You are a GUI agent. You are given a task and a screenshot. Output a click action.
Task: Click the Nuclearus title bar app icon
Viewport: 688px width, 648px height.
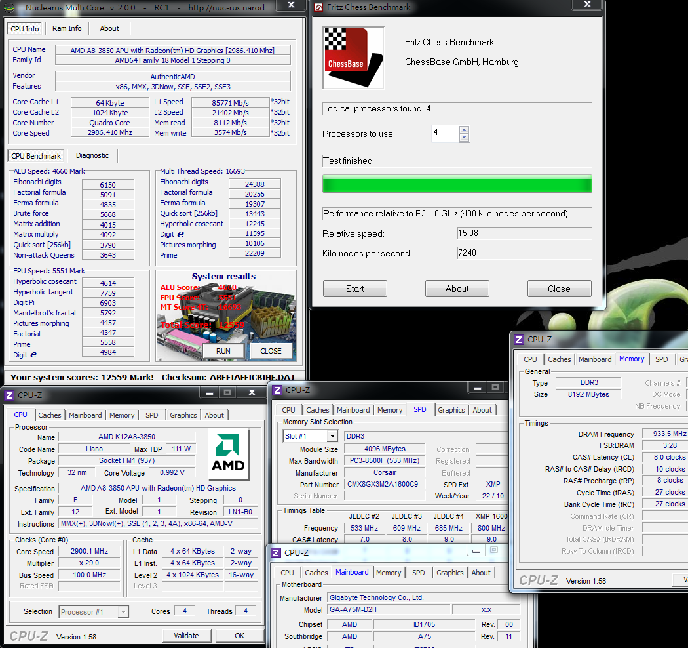9,7
